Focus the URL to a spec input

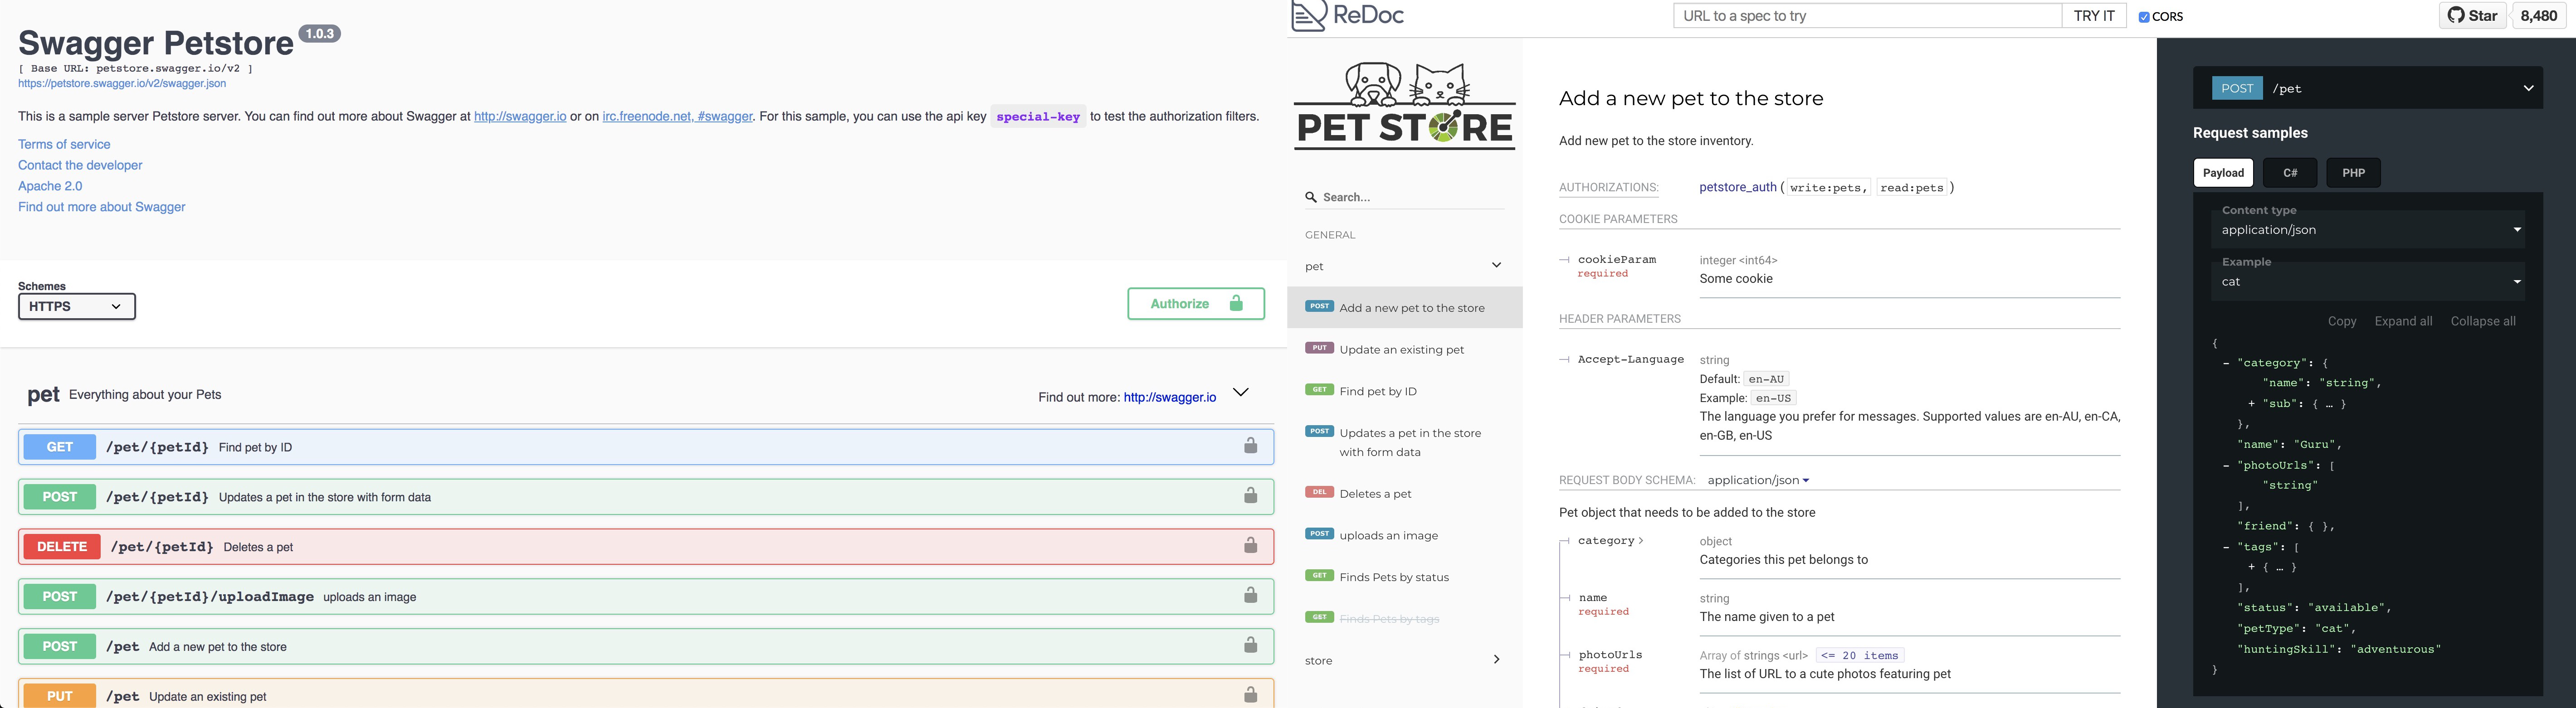(1867, 16)
